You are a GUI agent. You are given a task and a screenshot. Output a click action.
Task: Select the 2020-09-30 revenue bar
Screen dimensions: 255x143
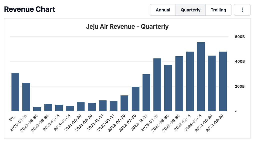click(48, 107)
